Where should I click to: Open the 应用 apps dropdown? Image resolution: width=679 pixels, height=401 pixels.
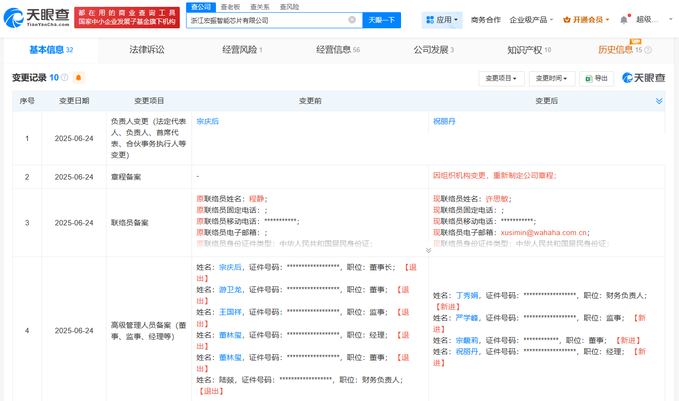[442, 20]
